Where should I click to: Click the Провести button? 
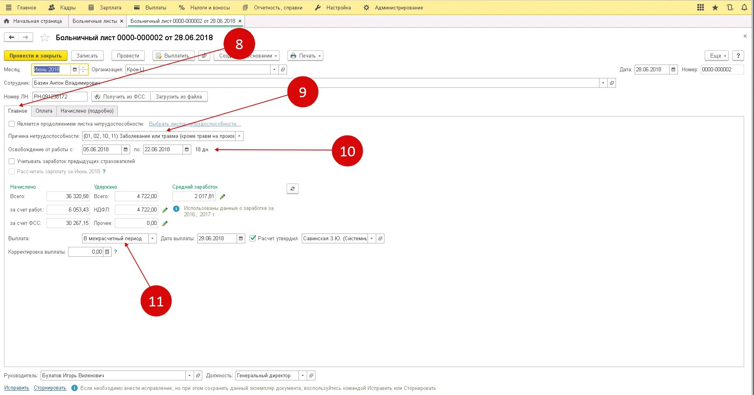tap(128, 56)
